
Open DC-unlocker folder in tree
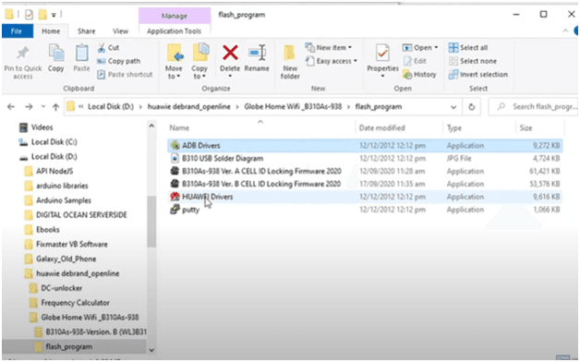55,288
